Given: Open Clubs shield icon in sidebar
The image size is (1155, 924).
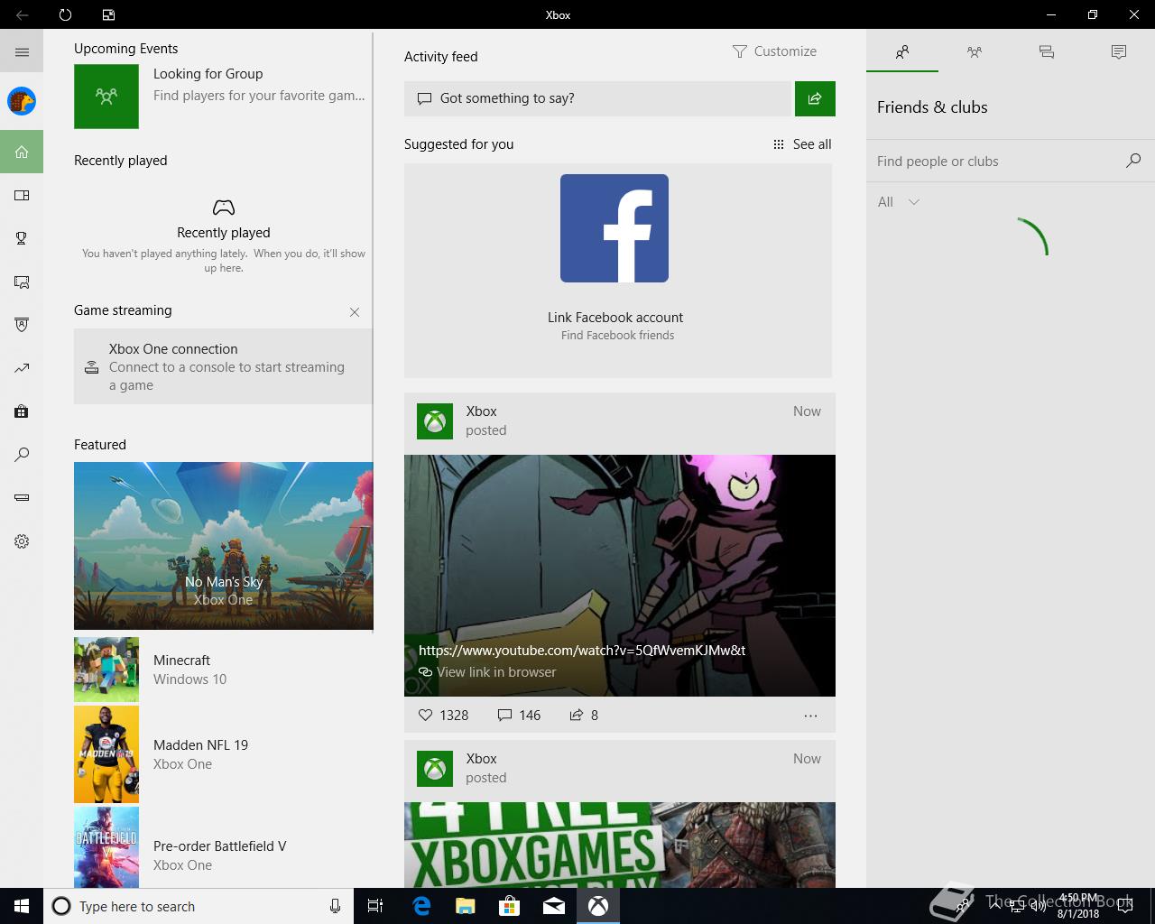Looking at the screenshot, I should (22, 325).
